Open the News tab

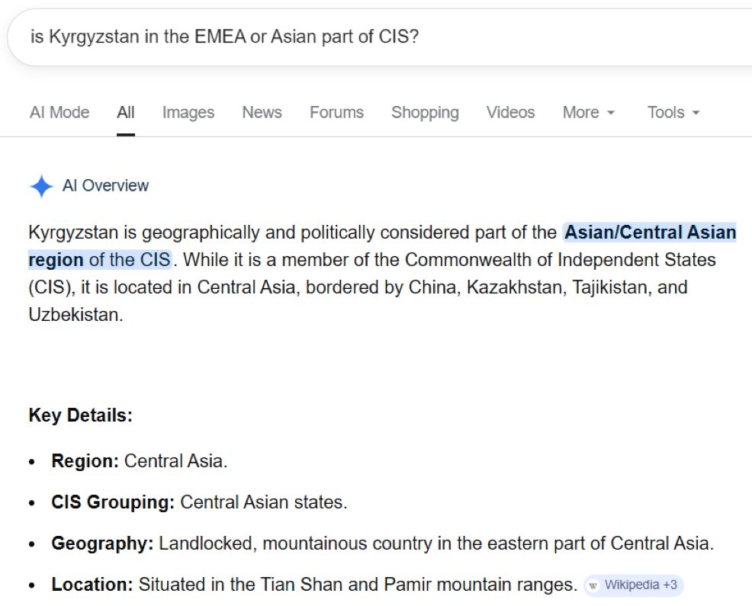(262, 112)
